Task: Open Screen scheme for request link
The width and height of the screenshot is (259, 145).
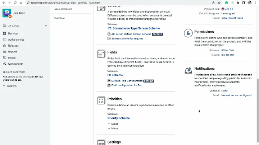Action: point(127,38)
